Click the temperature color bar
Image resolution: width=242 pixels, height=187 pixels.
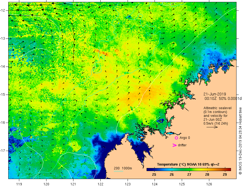tap(189, 170)
